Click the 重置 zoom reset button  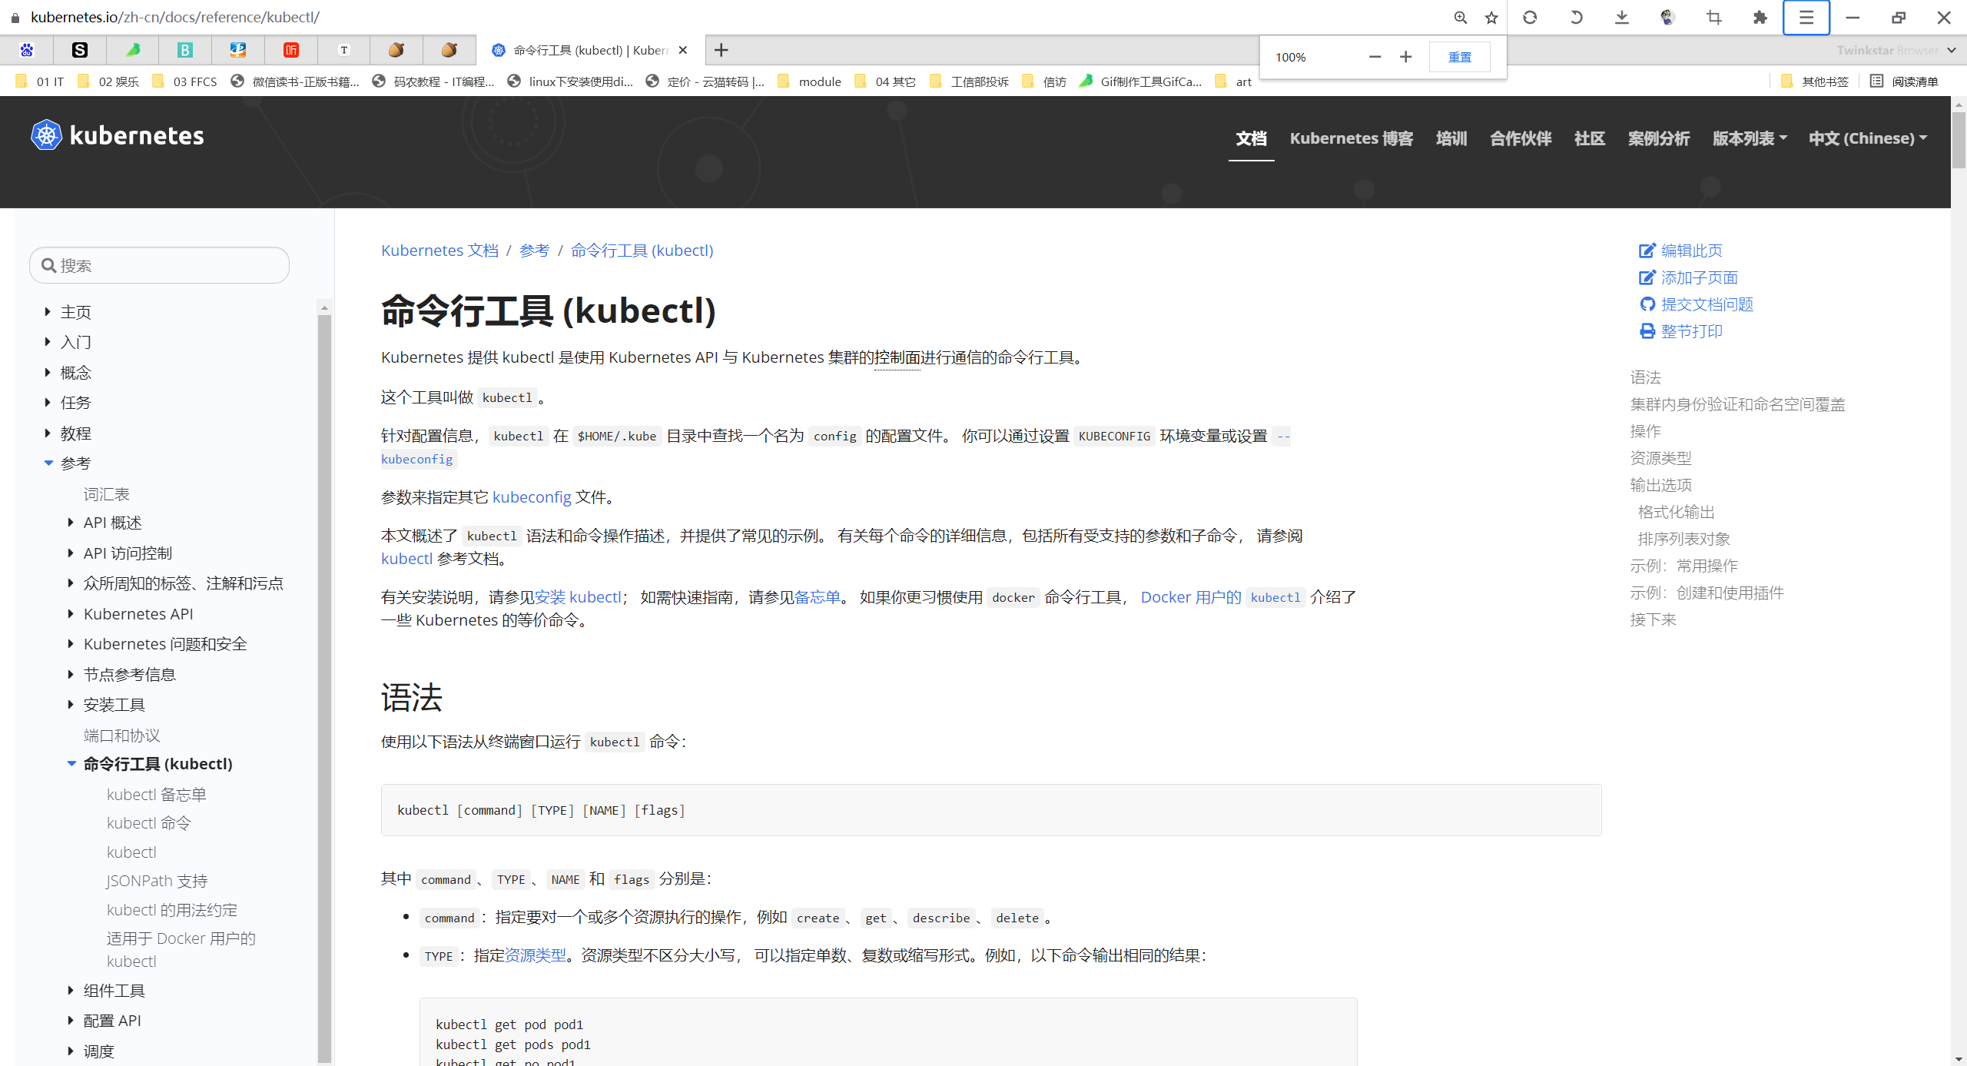point(1459,57)
